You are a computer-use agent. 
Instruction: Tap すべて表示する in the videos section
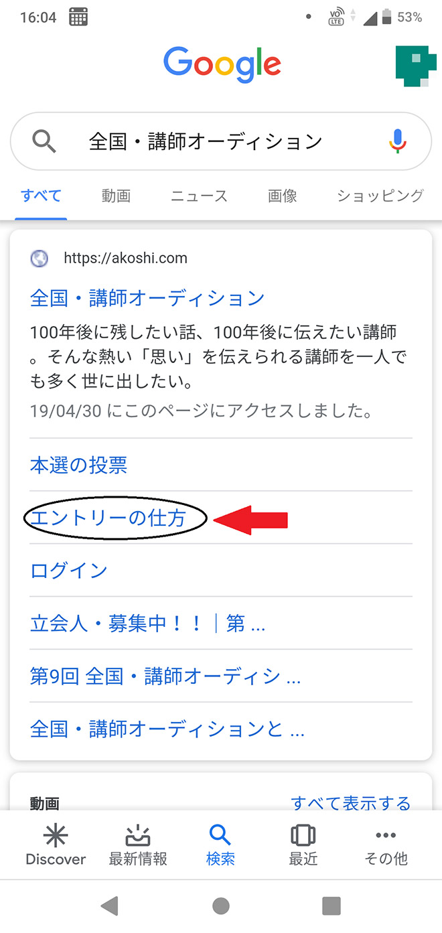point(350,802)
